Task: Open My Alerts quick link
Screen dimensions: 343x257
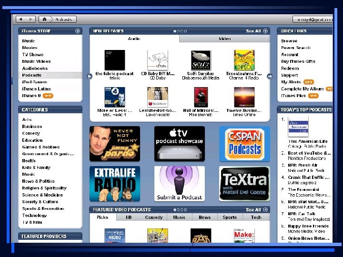Action: (x=291, y=82)
